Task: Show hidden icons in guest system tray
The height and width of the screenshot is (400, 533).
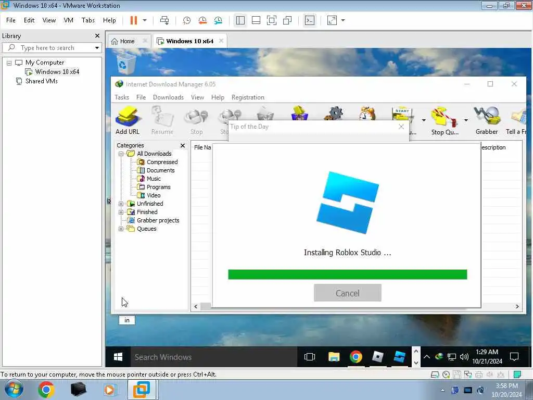Action: 427,357
